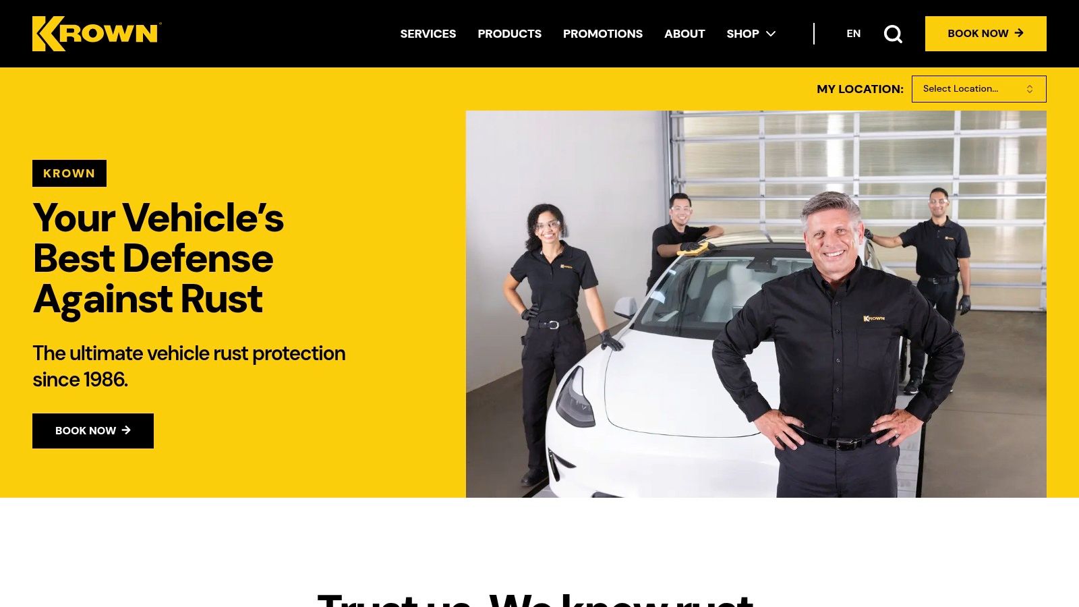This screenshot has height=607, width=1079.
Task: Go to the Products menu item
Action: coord(509,34)
